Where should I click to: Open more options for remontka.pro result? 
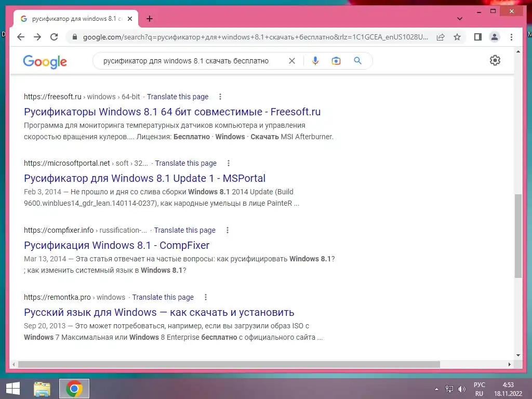[x=206, y=297]
